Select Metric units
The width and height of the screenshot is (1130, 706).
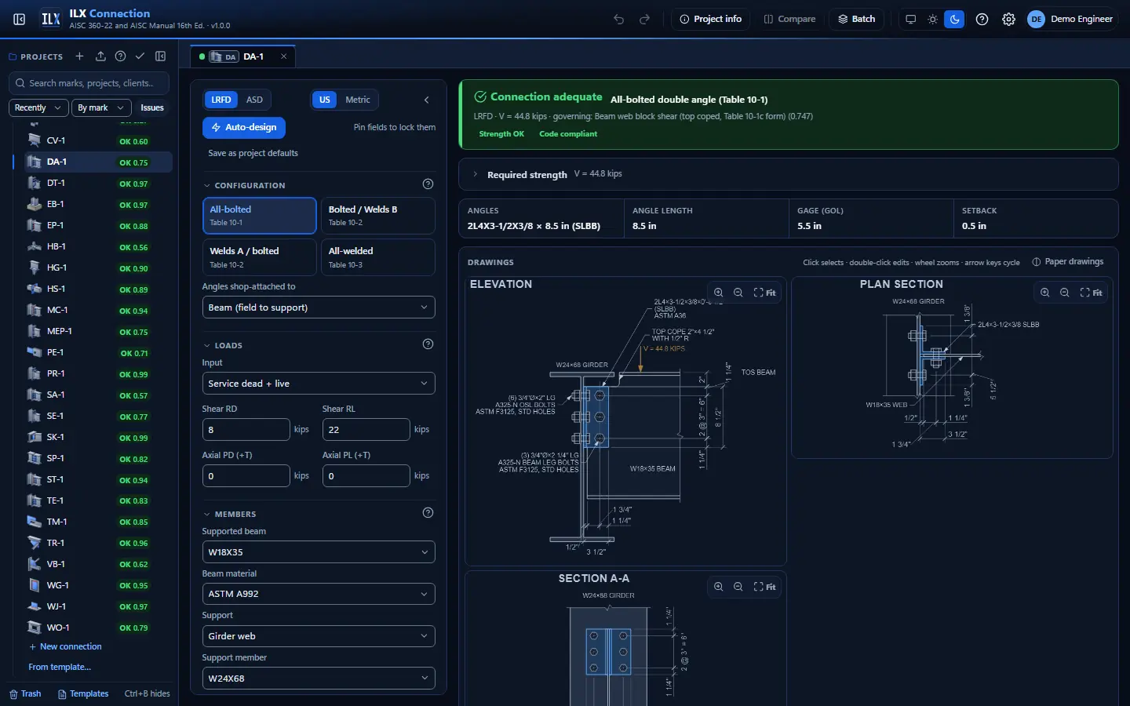[358, 100]
